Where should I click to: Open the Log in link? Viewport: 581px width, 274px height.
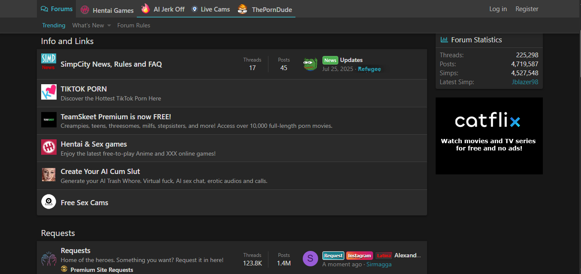(x=498, y=9)
